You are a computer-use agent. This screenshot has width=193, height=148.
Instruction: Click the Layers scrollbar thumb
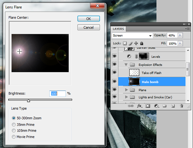coord(188,69)
